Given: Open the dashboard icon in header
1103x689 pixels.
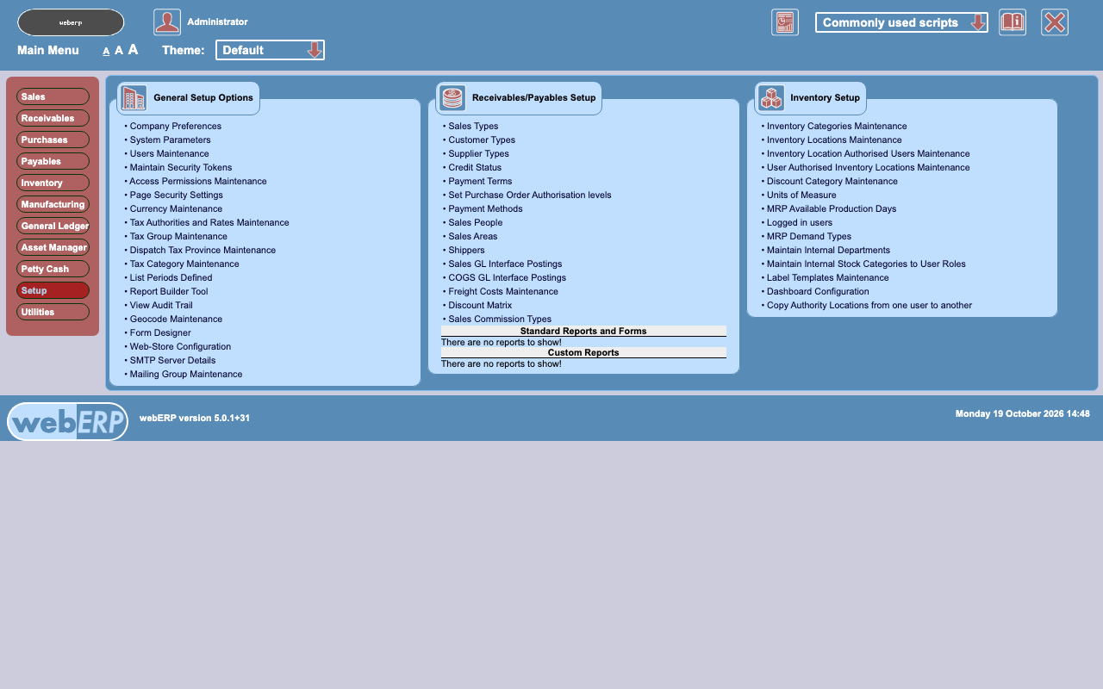Looking at the screenshot, I should (x=785, y=22).
